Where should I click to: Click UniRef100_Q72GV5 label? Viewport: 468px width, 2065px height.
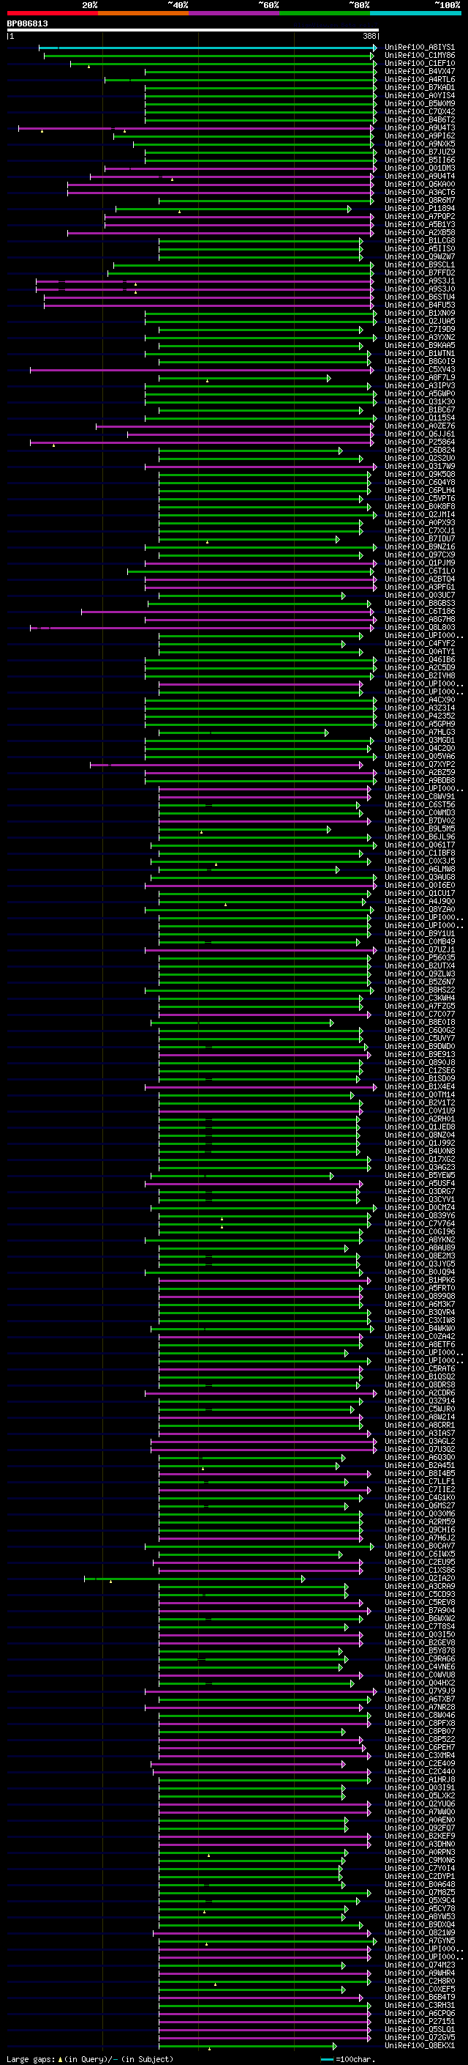point(419,2037)
